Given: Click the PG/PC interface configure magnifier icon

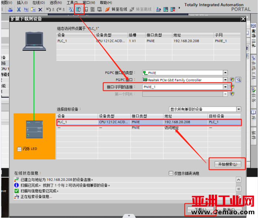Looking at the screenshot, I should tap(238, 80).
